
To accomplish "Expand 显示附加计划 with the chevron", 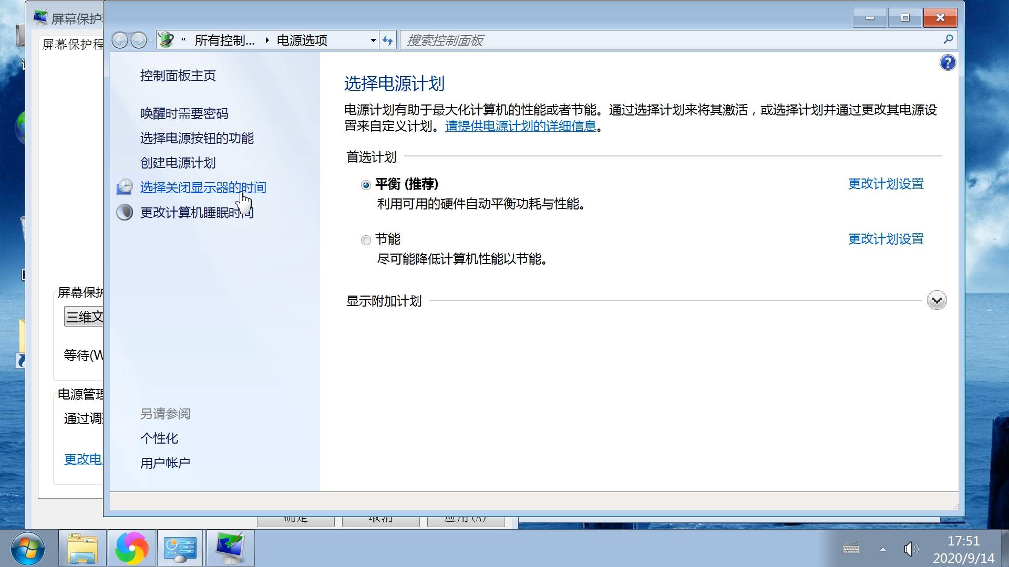I will click(x=936, y=300).
